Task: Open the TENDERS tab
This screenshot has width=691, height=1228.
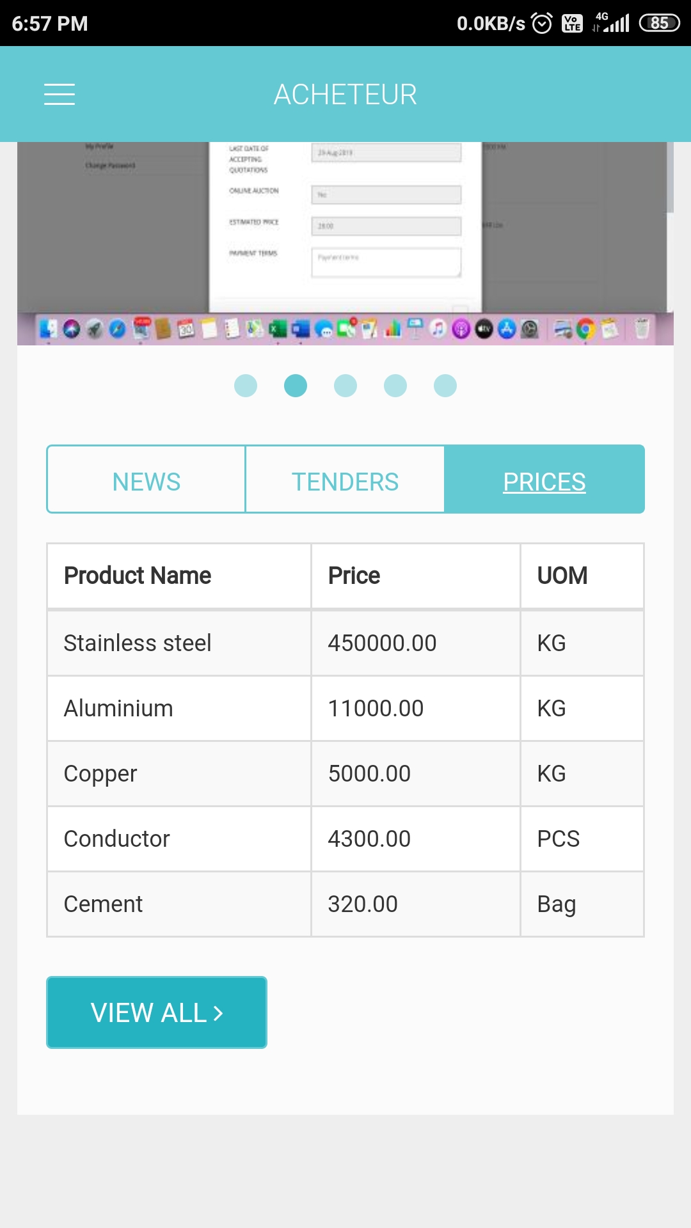Action: [345, 482]
